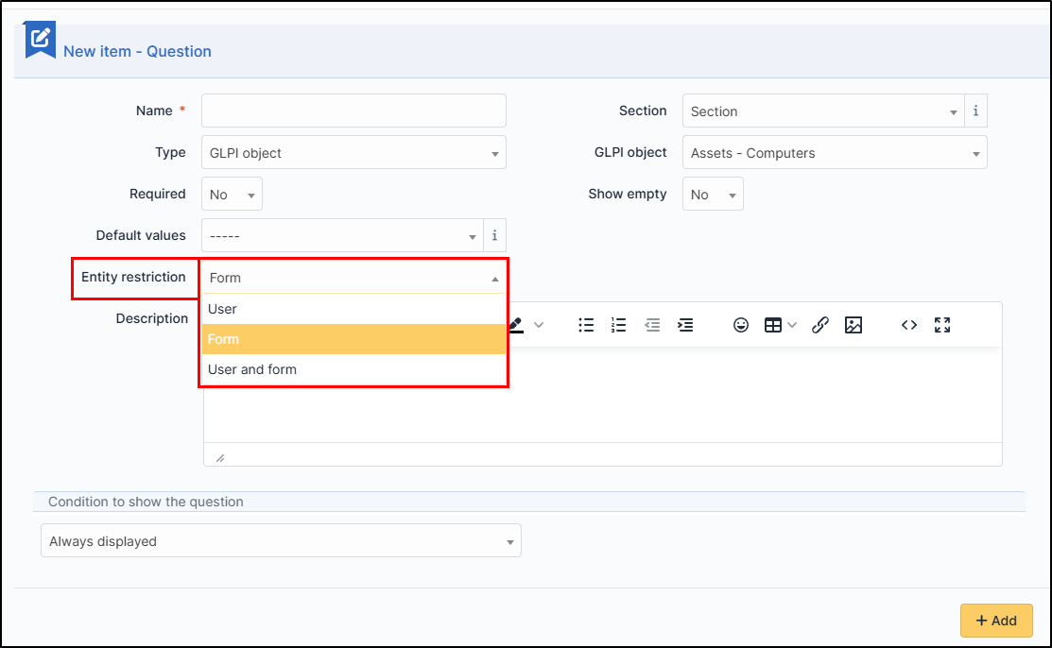Select User option in Entity restriction list
This screenshot has width=1052, height=648.
point(354,309)
